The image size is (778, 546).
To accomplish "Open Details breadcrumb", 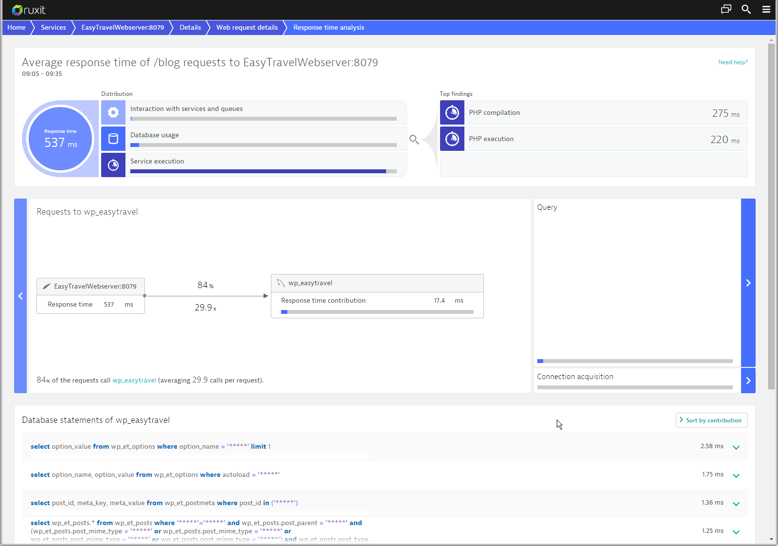I will click(x=190, y=27).
